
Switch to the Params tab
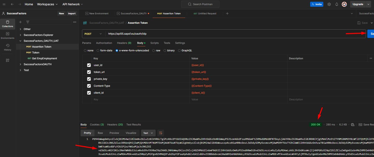point(87,43)
